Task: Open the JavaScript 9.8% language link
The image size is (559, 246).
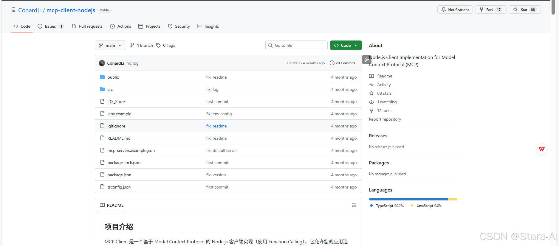Action: coord(426,206)
